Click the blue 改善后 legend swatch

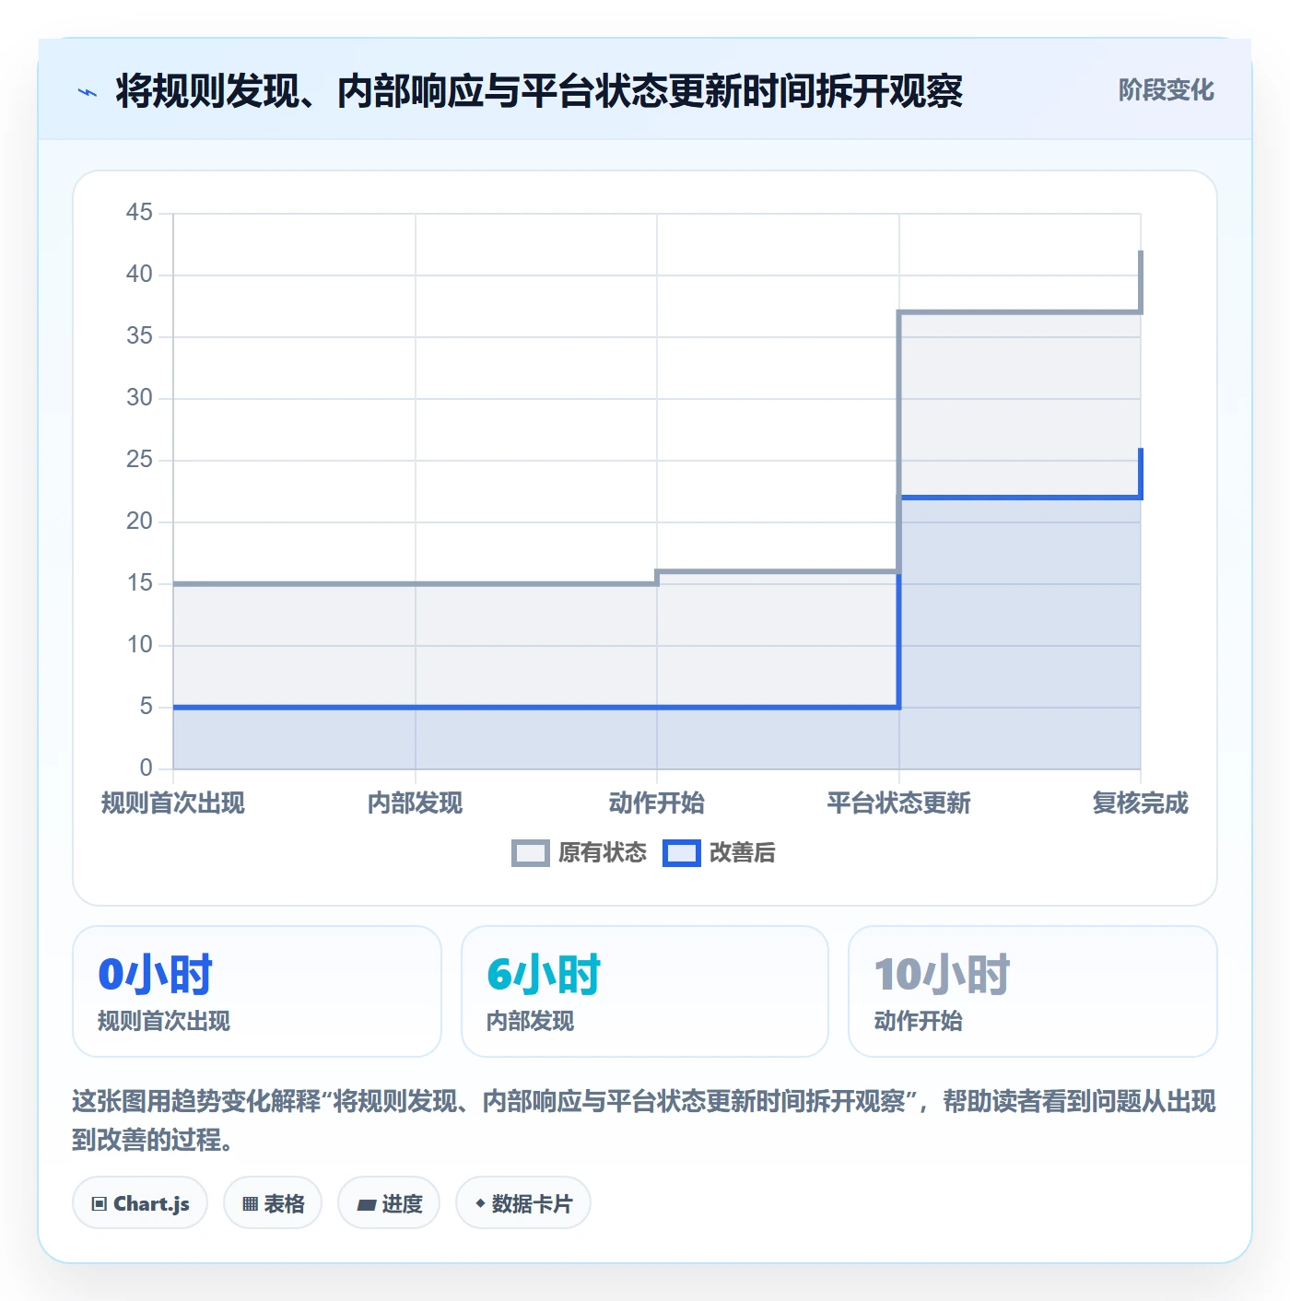[x=682, y=853]
